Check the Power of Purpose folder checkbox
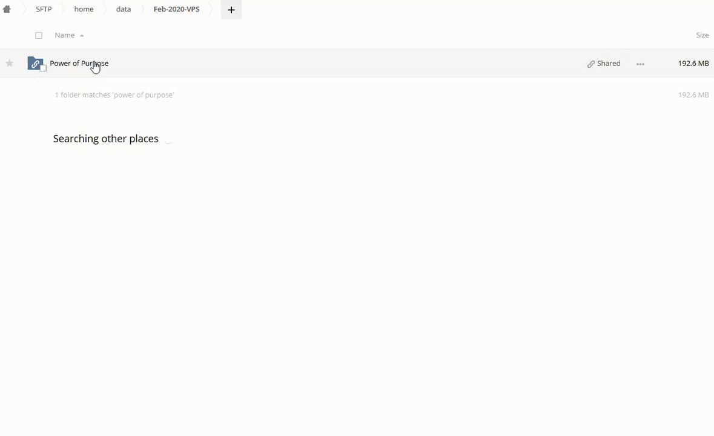Screen dimensions: 714x436 [43, 68]
